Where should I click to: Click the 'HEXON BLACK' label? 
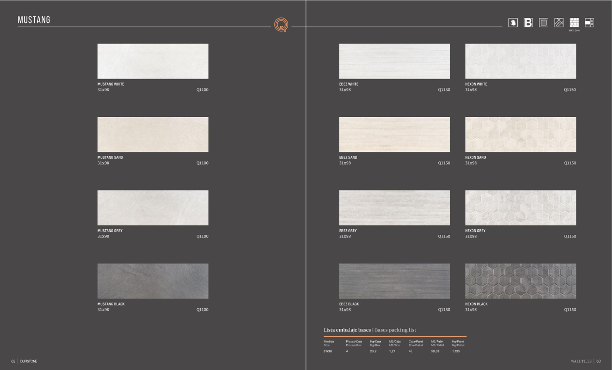(x=476, y=304)
